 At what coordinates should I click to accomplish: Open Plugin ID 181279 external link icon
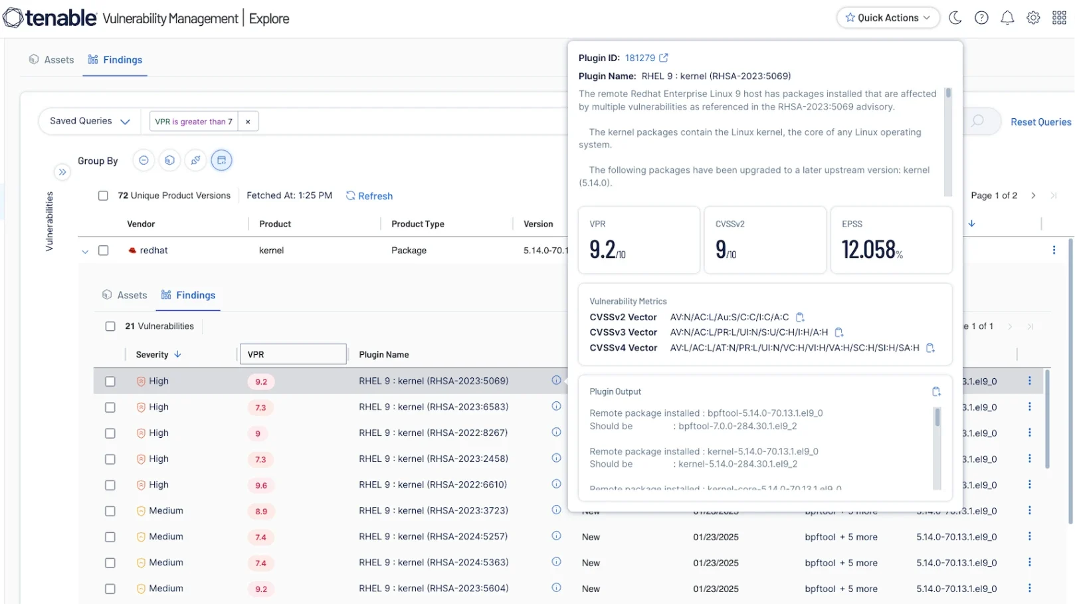coord(664,58)
